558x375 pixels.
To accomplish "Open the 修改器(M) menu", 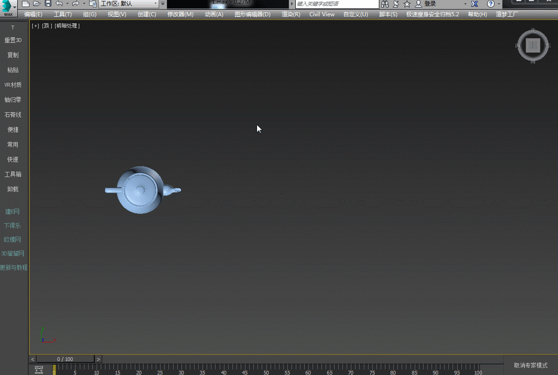I will point(180,14).
